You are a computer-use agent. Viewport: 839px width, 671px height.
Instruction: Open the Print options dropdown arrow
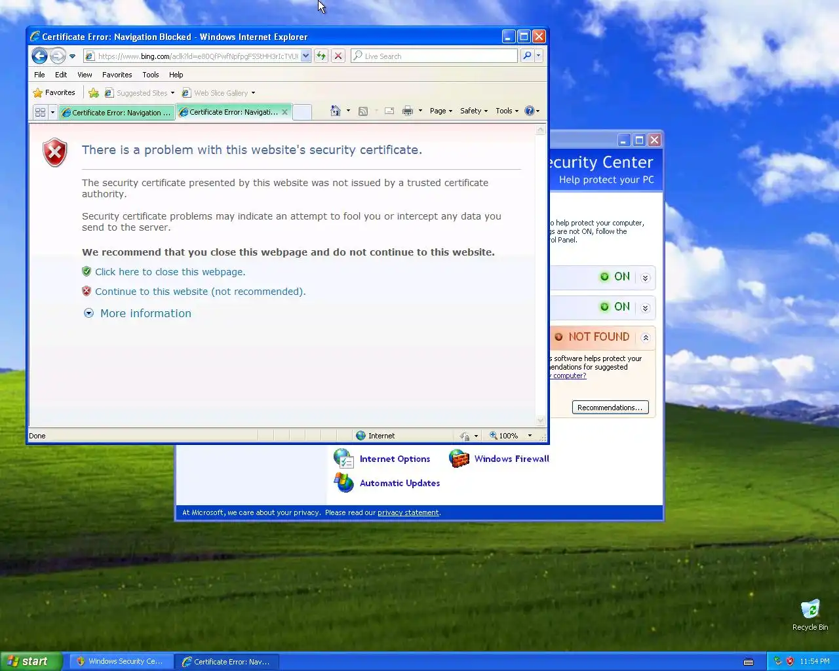click(x=420, y=111)
